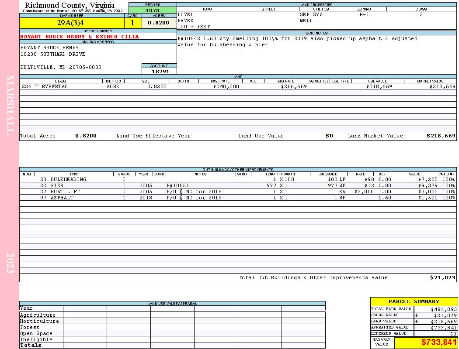This screenshot has height=349, width=459.
Task: Click the account number 18791
Action: pyautogui.click(x=160, y=72)
